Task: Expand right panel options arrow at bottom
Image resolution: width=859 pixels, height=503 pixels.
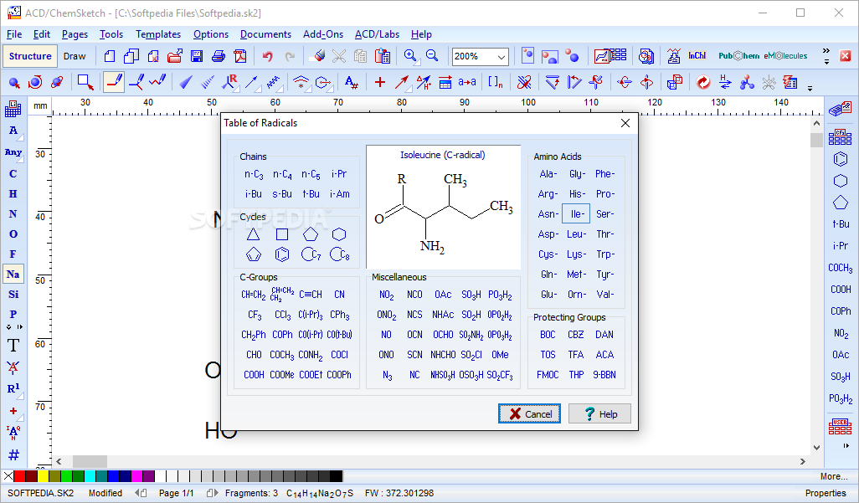Action: click(x=846, y=446)
